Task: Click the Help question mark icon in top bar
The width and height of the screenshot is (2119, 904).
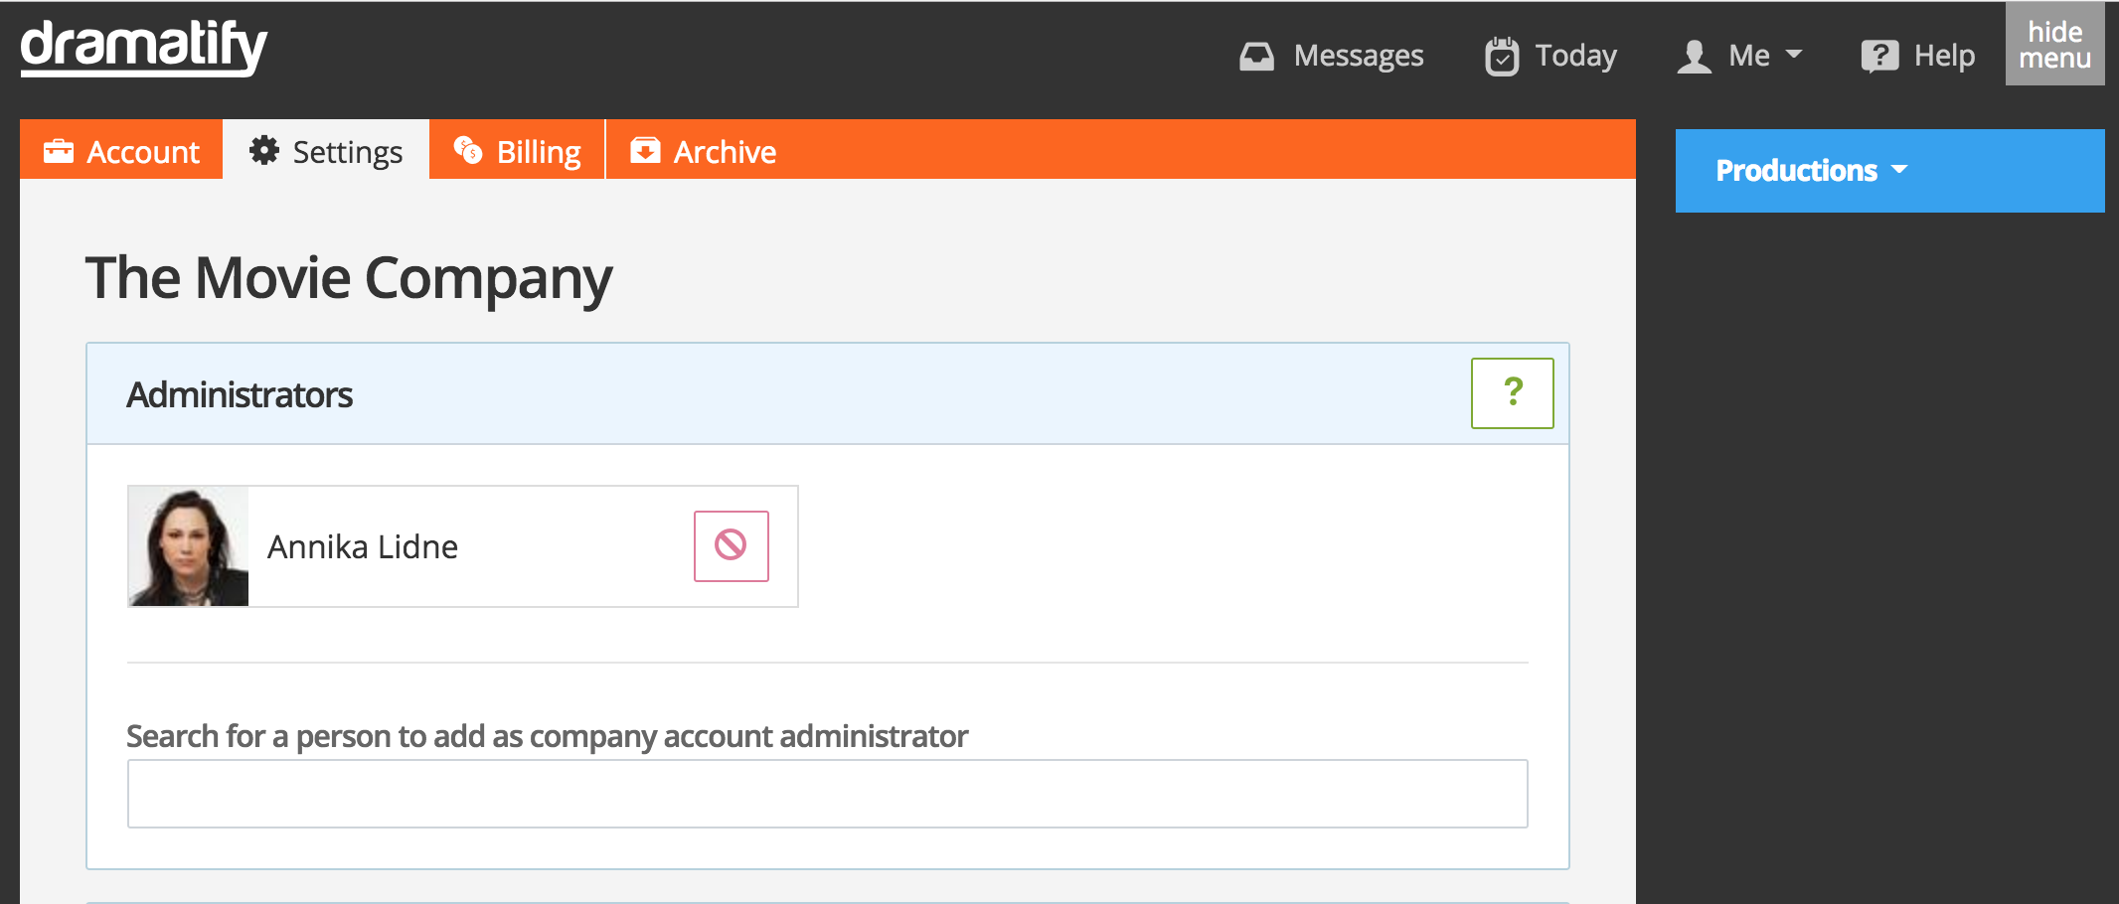Action: 1878,57
